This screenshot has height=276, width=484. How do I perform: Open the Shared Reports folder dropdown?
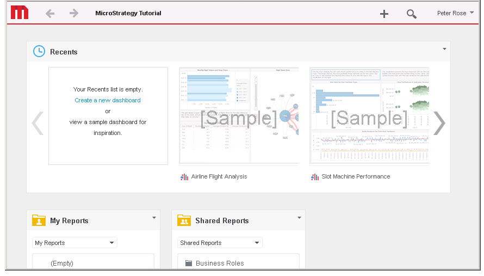click(220, 243)
